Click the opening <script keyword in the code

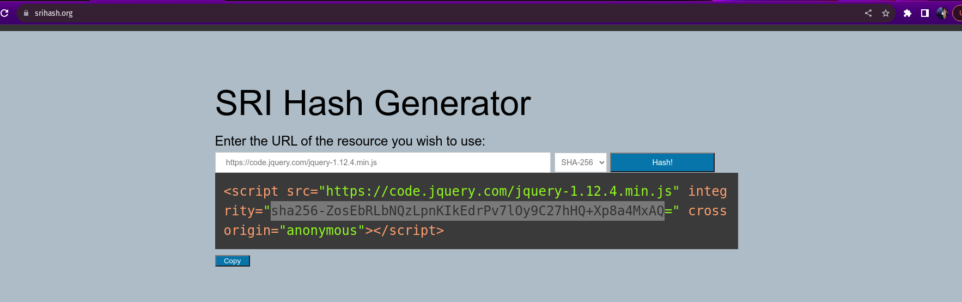pos(251,191)
